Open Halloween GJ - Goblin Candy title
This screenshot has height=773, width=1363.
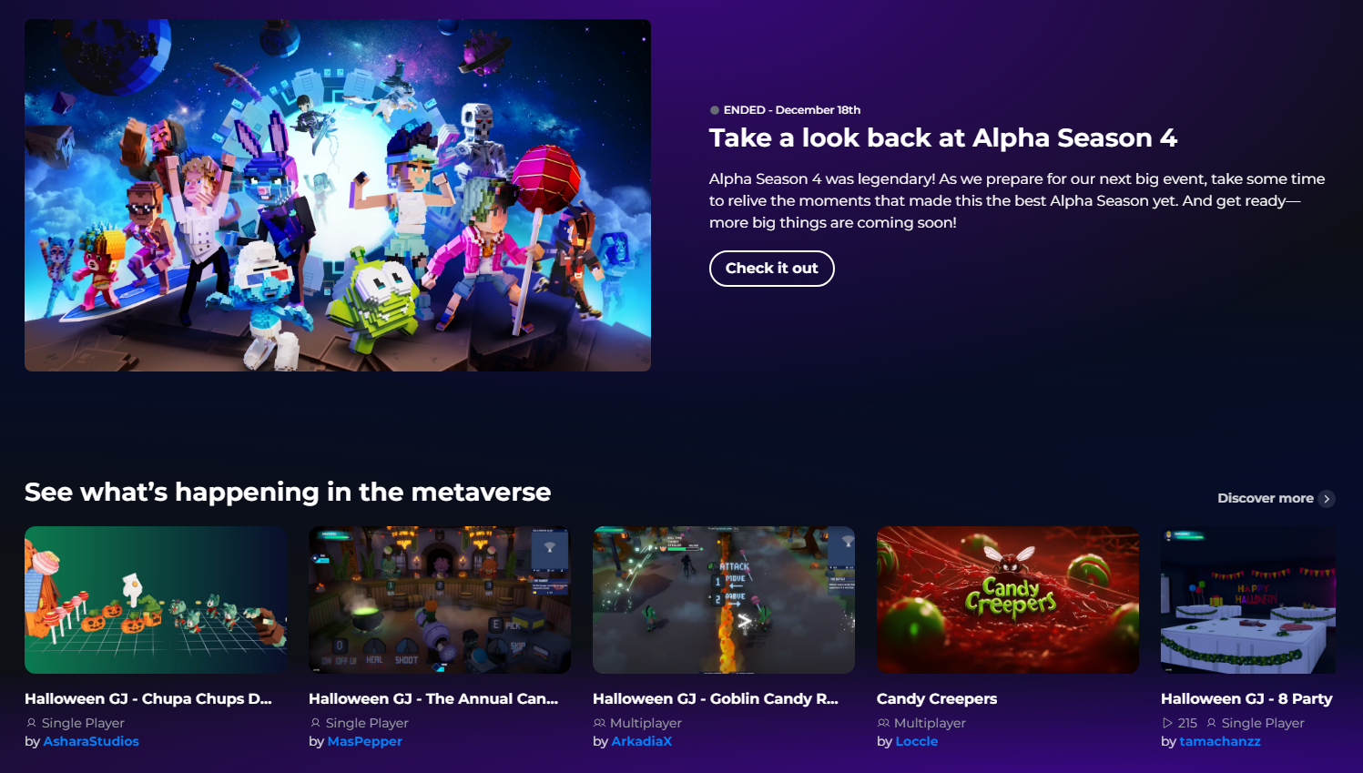click(x=716, y=699)
